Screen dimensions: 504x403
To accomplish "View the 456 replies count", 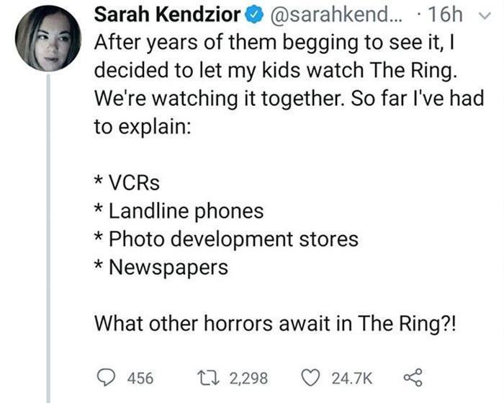I will click(x=138, y=378).
